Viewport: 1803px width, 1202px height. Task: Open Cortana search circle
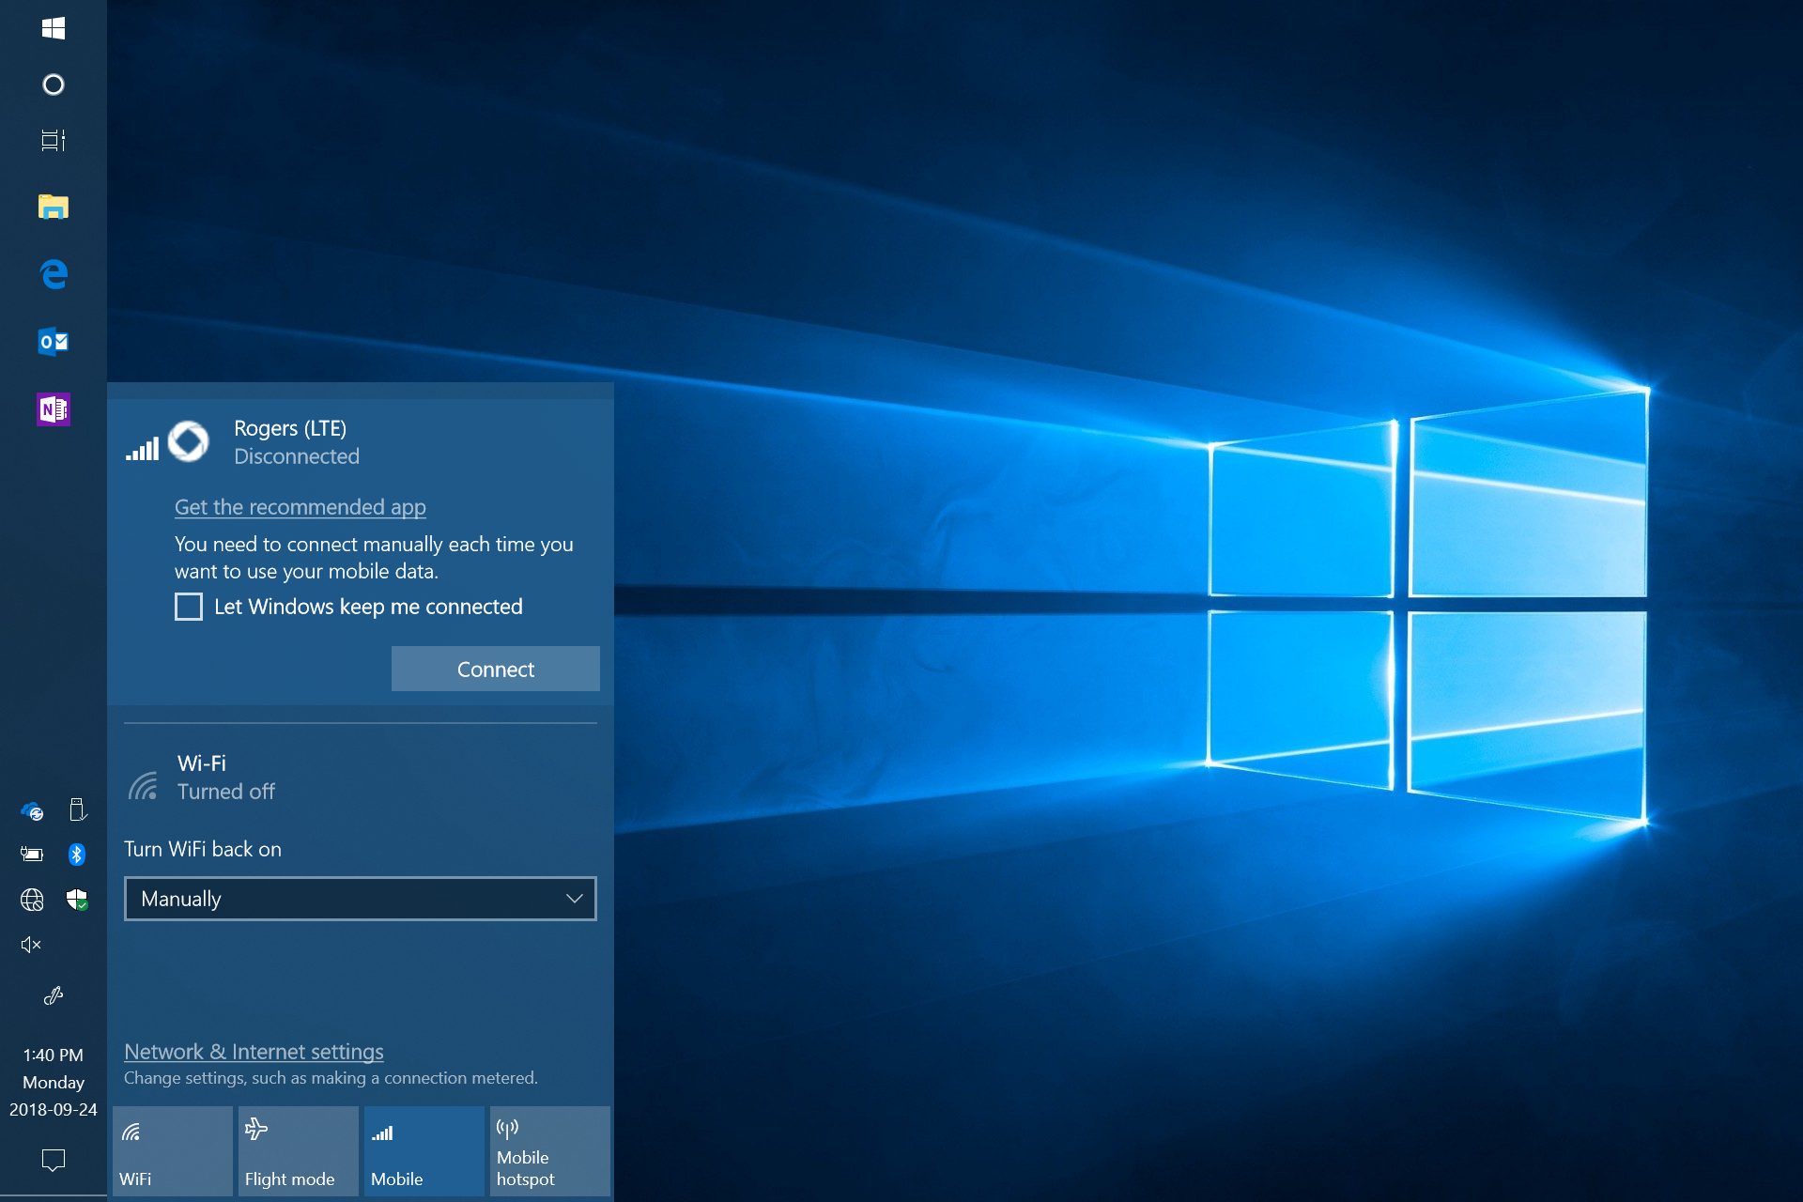(54, 85)
